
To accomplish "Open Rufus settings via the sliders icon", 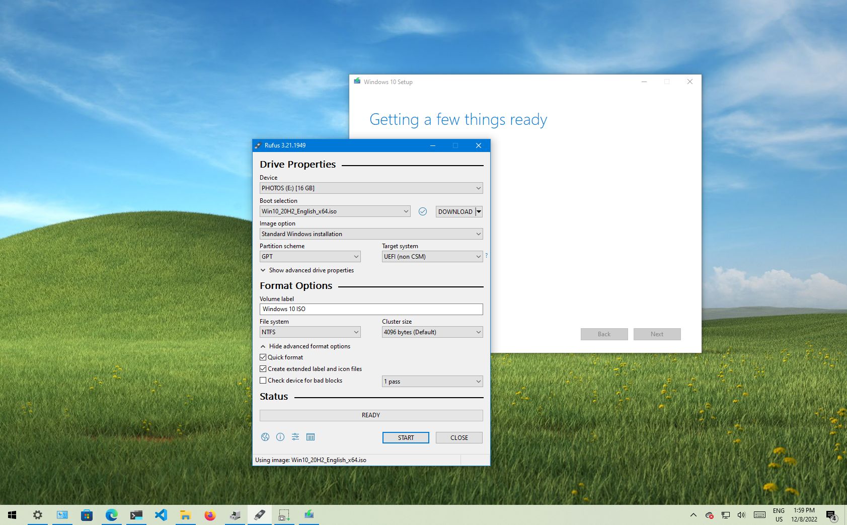I will [295, 437].
